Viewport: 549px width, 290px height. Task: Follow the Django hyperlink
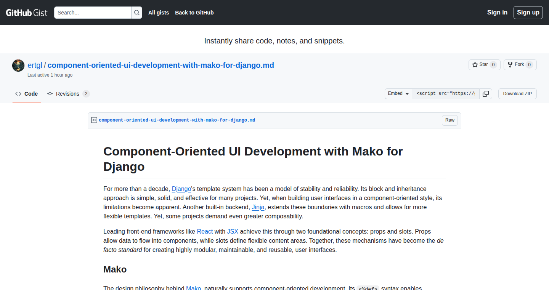tap(181, 189)
